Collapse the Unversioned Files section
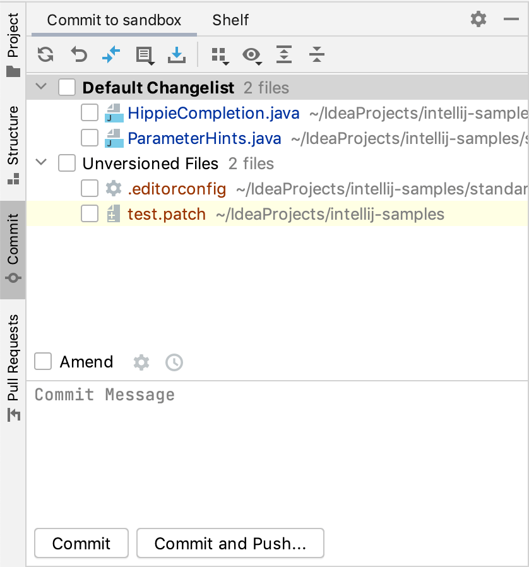The height and width of the screenshot is (567, 529). 40,163
